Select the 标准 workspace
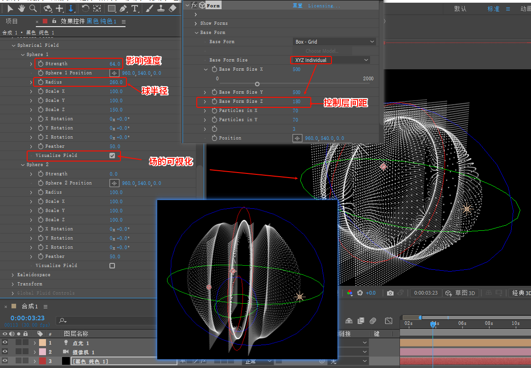 pyautogui.click(x=493, y=9)
